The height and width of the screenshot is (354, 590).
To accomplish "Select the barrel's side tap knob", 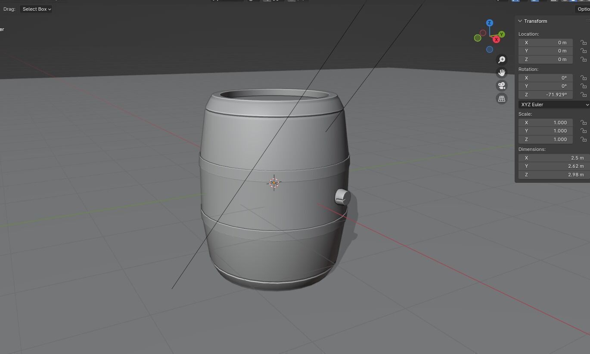I will click(x=343, y=197).
